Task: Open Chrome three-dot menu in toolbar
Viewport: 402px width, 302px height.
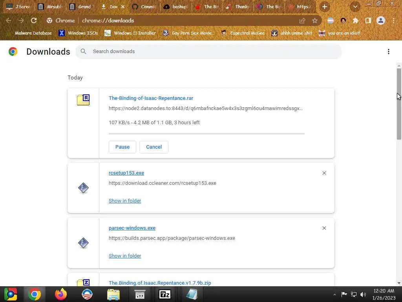Action: 393,20
